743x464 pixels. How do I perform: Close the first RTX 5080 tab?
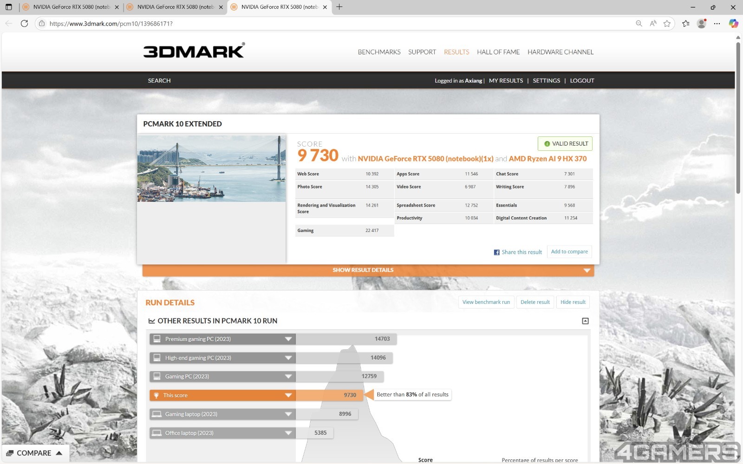(117, 7)
